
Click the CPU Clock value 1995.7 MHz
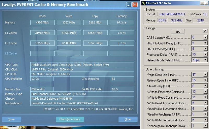click(82, 69)
